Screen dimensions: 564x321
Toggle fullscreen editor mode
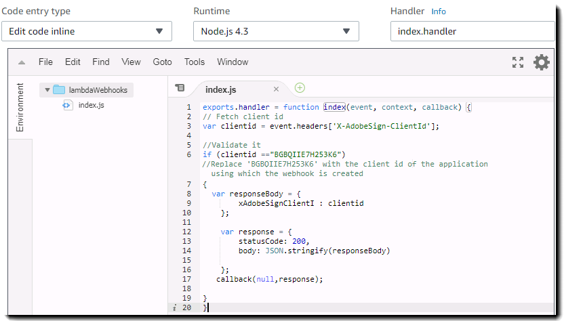coord(518,62)
